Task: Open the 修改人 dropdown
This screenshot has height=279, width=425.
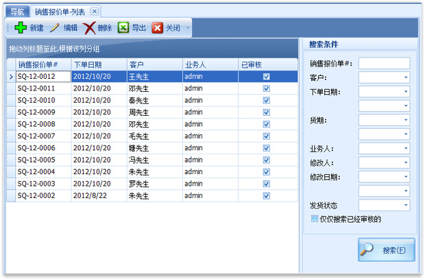Action: pos(406,162)
